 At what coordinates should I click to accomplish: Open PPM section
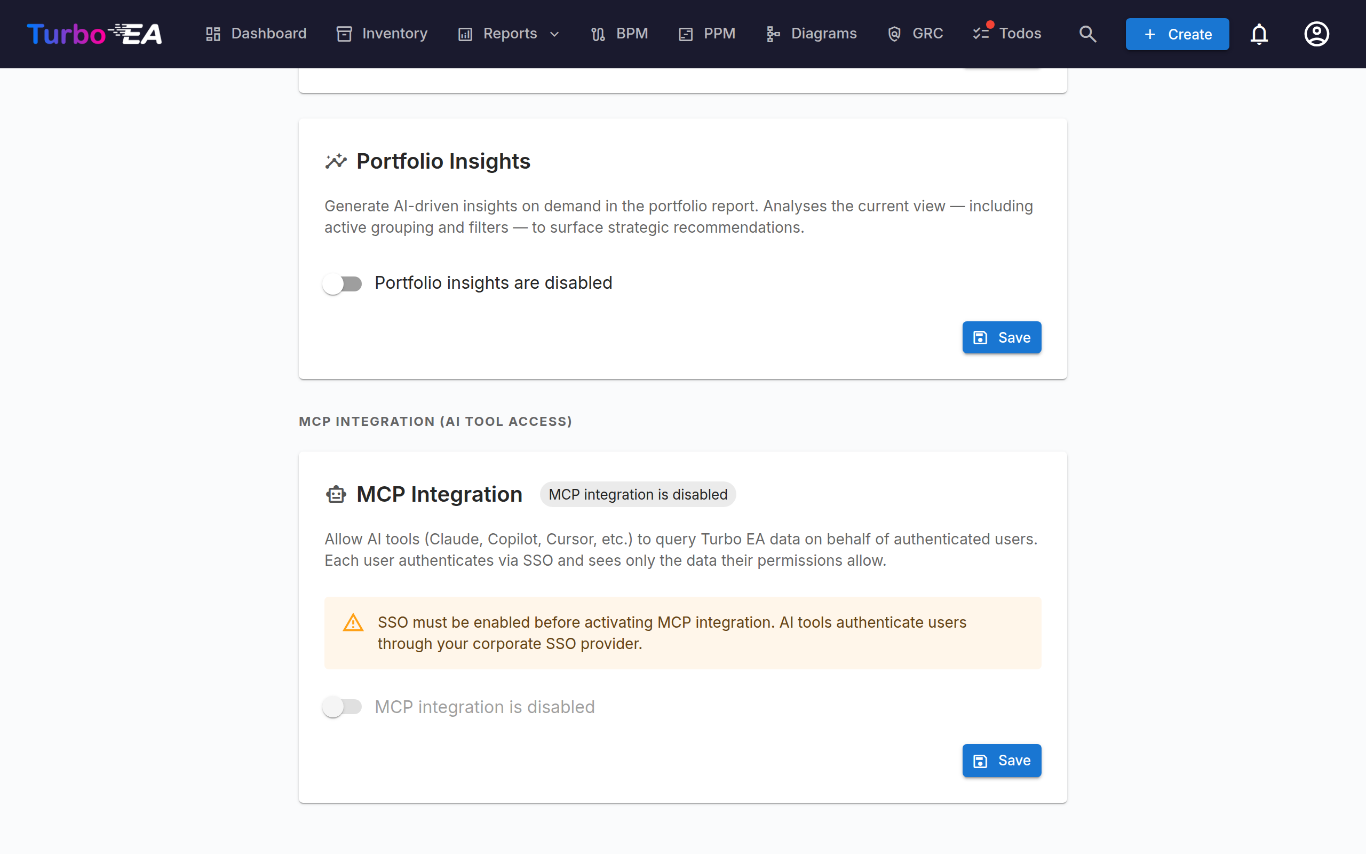point(706,34)
